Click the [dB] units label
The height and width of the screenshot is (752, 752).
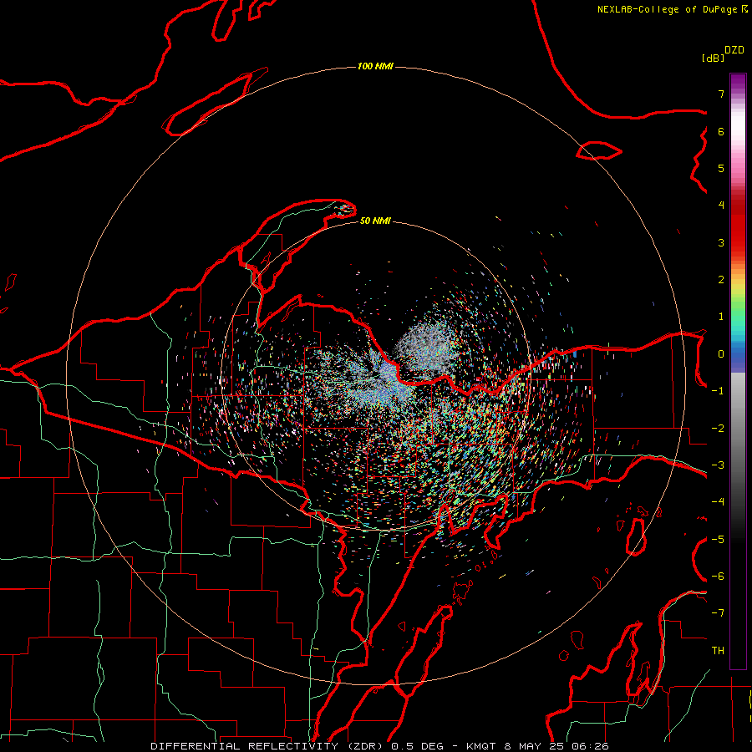point(713,58)
